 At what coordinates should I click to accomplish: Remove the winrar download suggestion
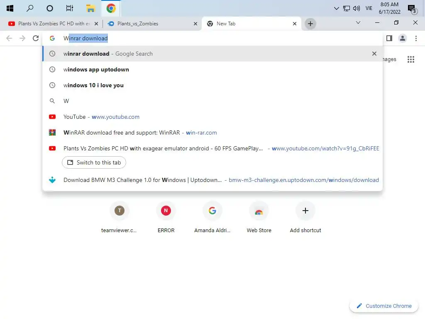(x=374, y=54)
